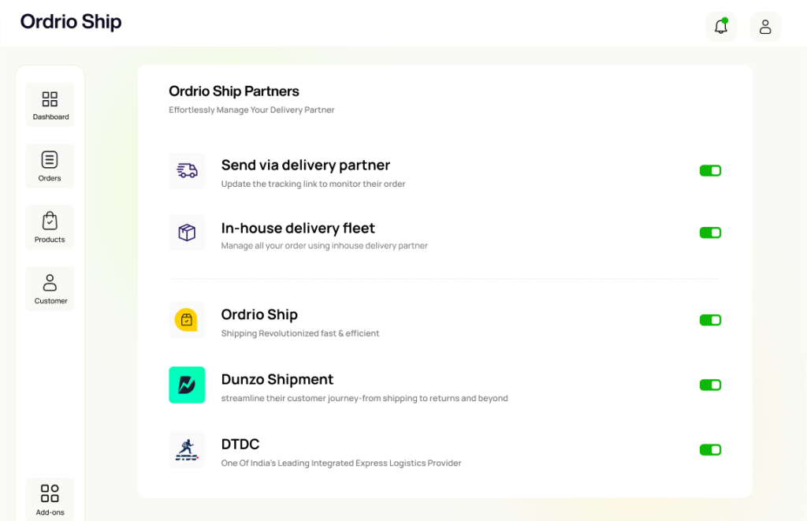Click the delivery truck icon
Image resolution: width=807 pixels, height=521 pixels.
187,171
